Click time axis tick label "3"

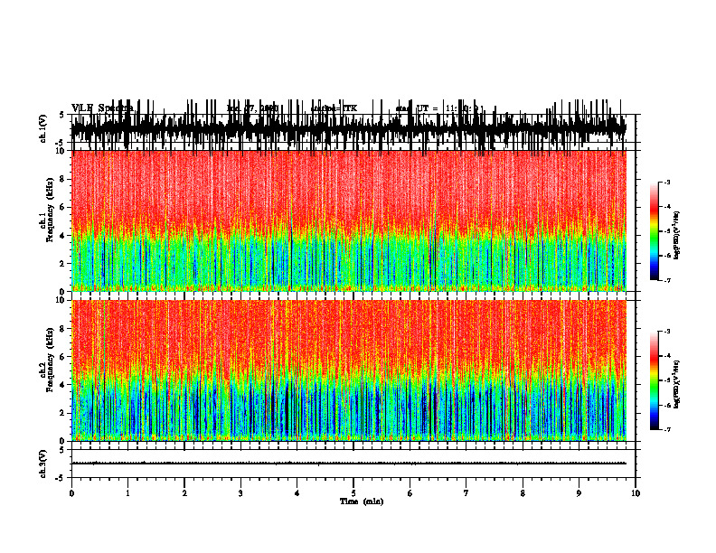[240, 493]
